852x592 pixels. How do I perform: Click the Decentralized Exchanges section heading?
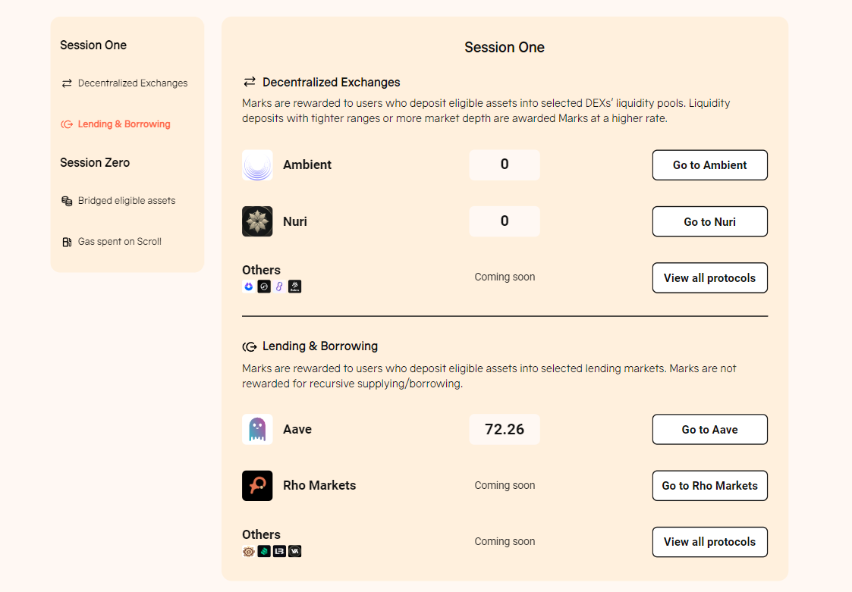(x=331, y=82)
